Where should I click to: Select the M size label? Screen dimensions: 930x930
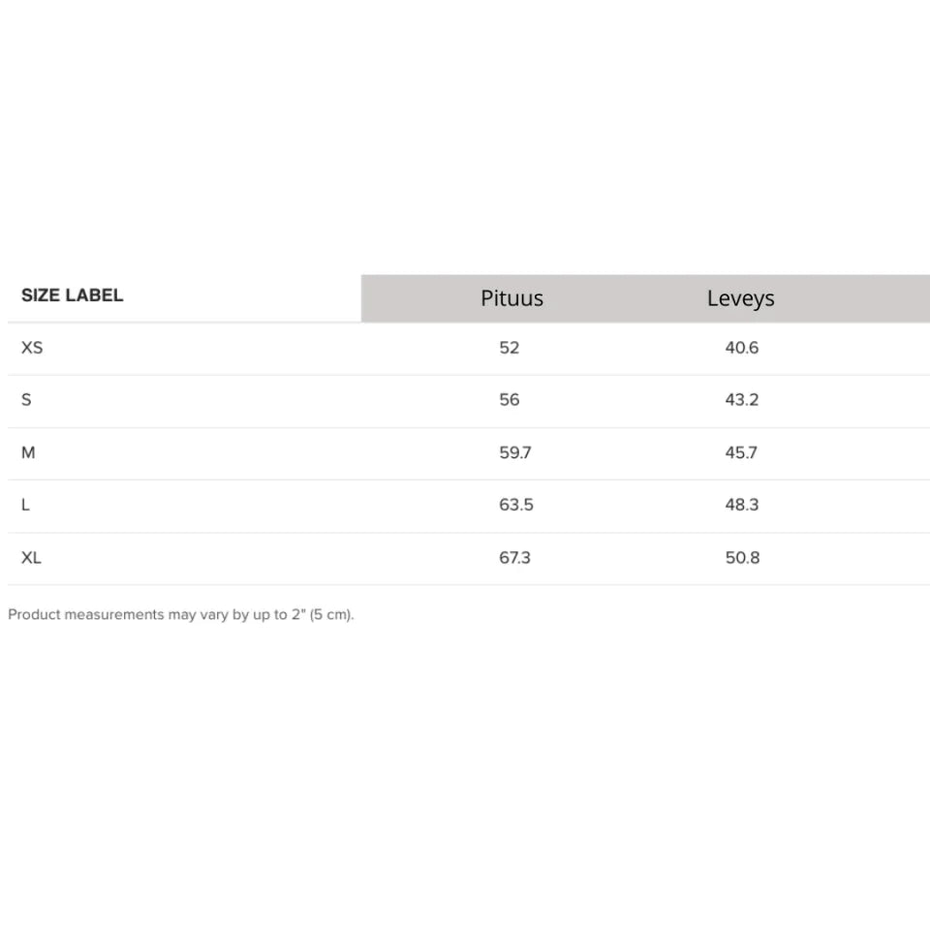click(x=28, y=452)
